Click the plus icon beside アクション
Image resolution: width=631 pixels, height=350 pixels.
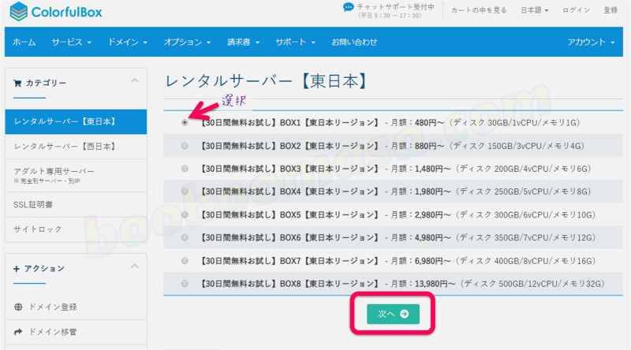(17, 269)
